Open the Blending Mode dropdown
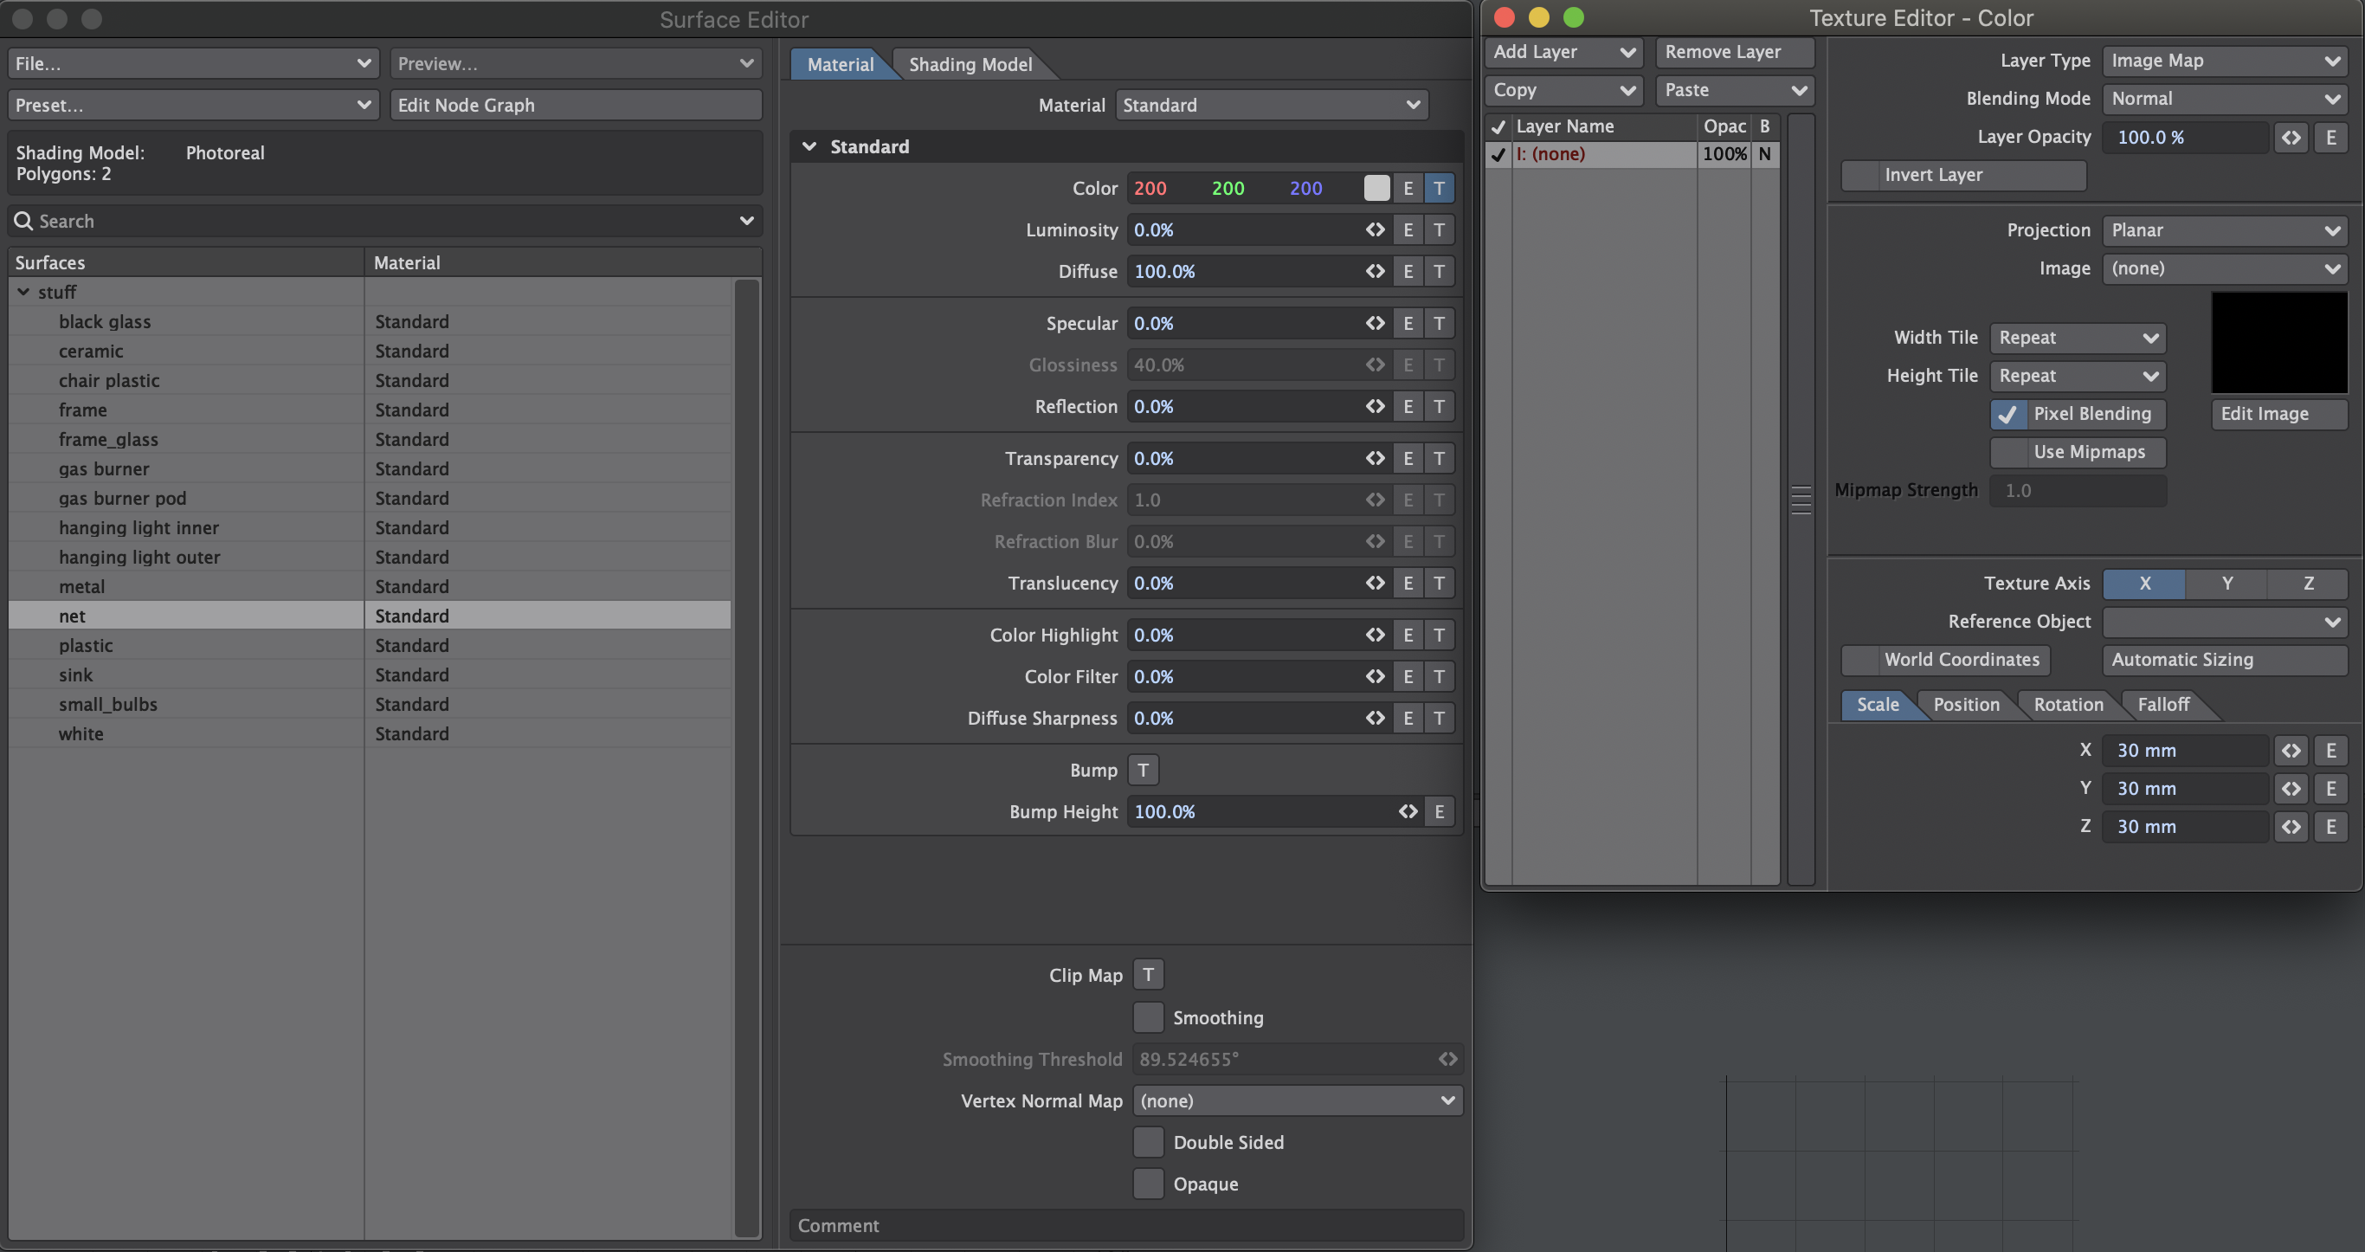Screen dimensions: 2365x1252 coord(2224,99)
